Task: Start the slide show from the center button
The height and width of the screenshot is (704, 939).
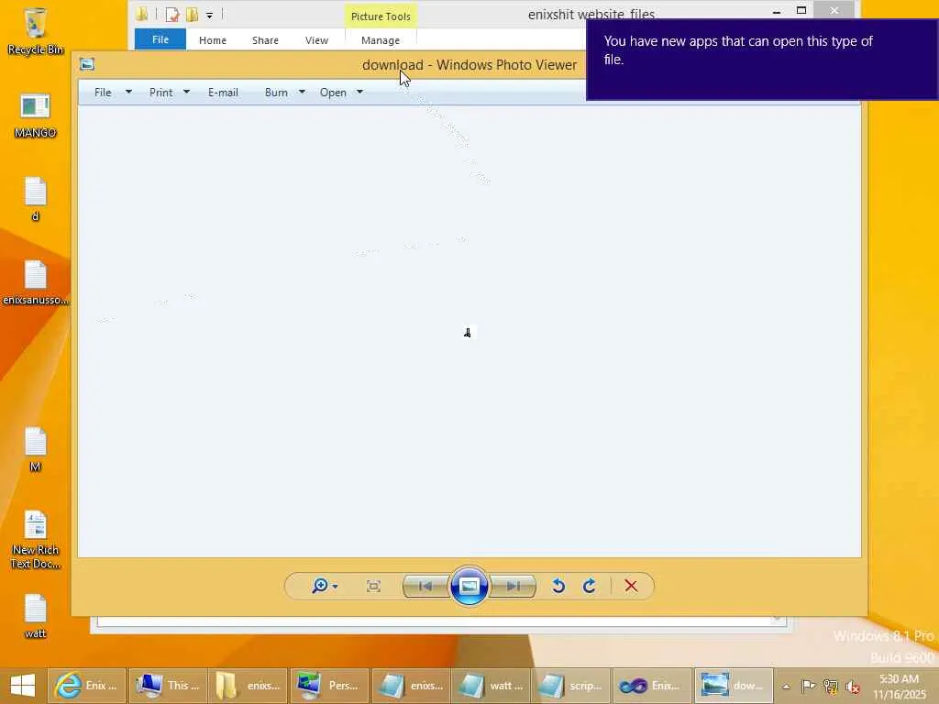Action: click(469, 586)
